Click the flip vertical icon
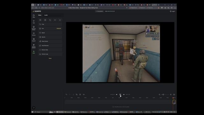Screen dimensions: 204x115 (x=60, y=20)
